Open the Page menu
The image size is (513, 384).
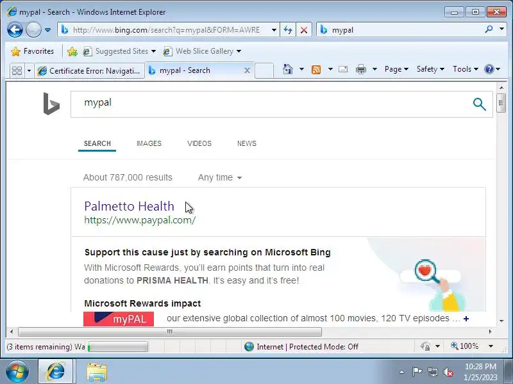pyautogui.click(x=396, y=69)
